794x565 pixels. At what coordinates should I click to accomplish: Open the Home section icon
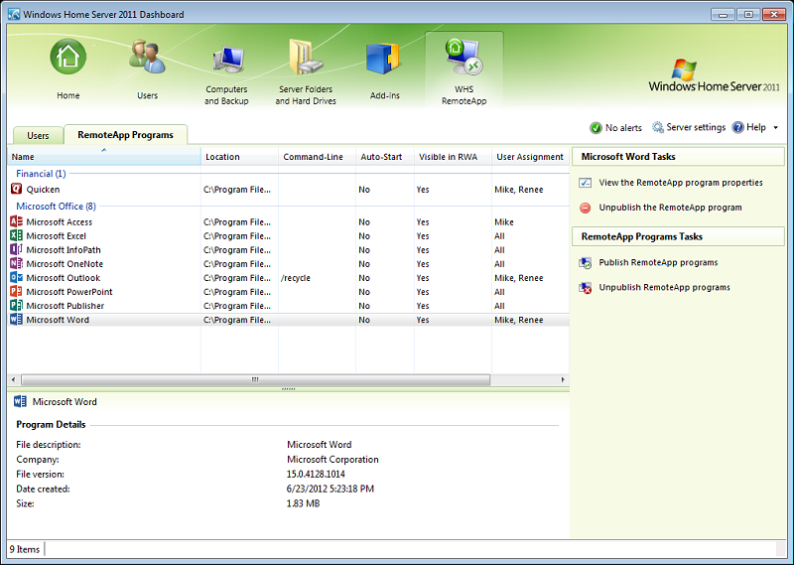point(67,57)
